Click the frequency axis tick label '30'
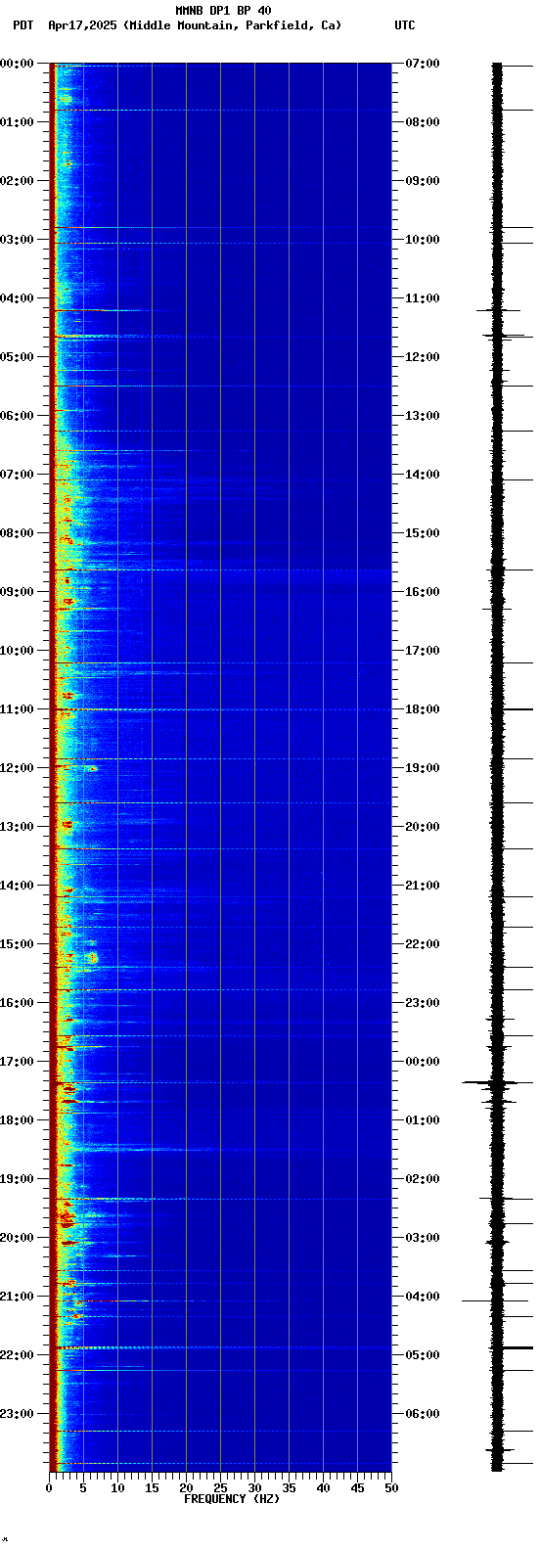Screen dimensions: 540x1550 click(x=254, y=1488)
